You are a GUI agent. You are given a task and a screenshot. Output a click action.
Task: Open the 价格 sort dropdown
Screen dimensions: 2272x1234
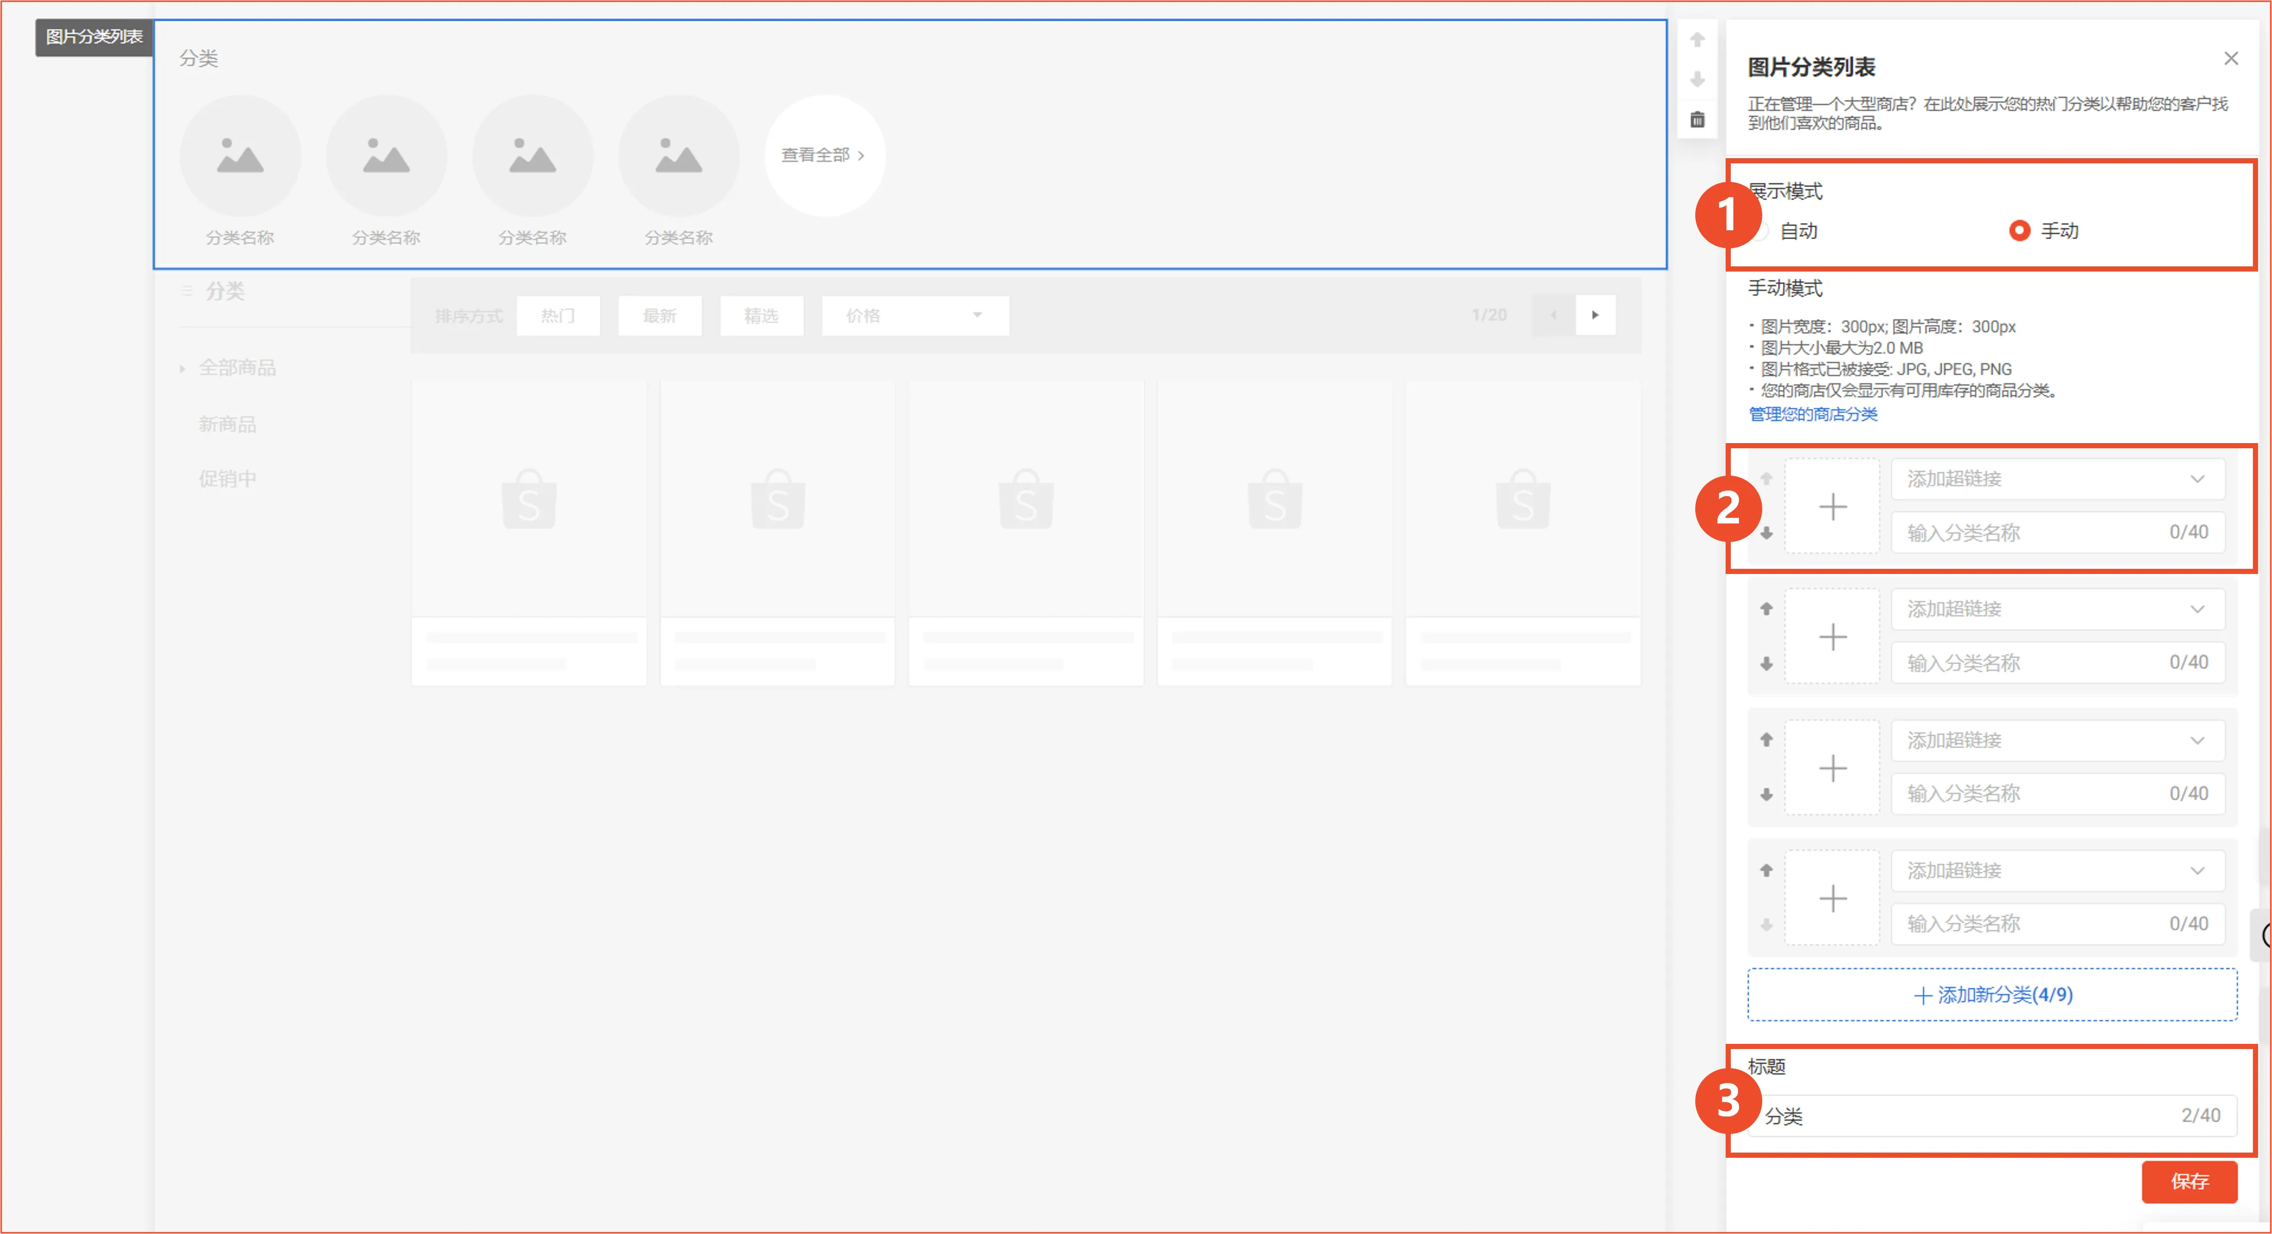click(914, 315)
